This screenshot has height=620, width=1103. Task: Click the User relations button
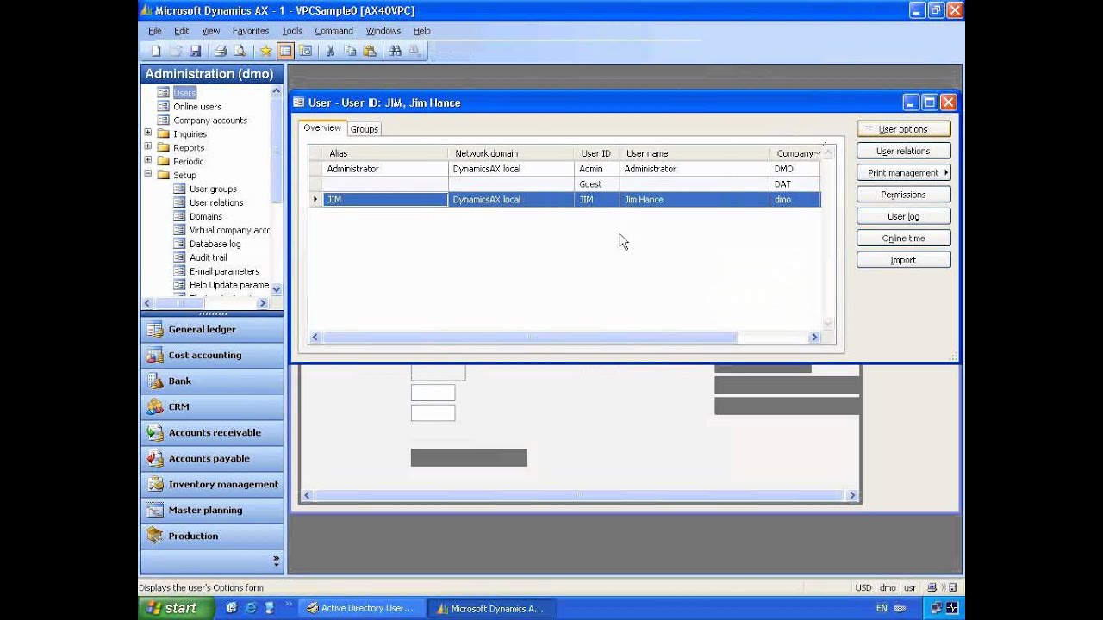[x=903, y=151]
